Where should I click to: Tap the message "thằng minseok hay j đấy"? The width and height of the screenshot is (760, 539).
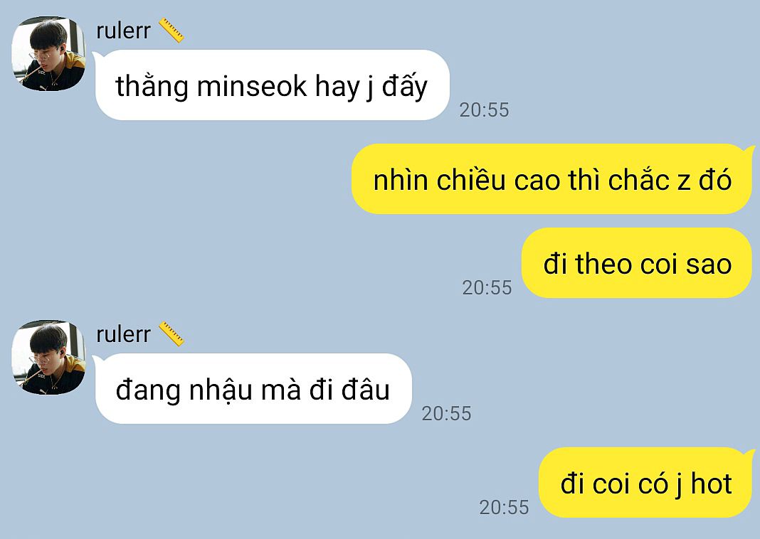273,85
